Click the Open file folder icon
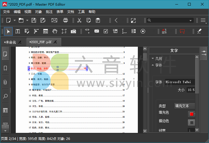 point(21,21)
